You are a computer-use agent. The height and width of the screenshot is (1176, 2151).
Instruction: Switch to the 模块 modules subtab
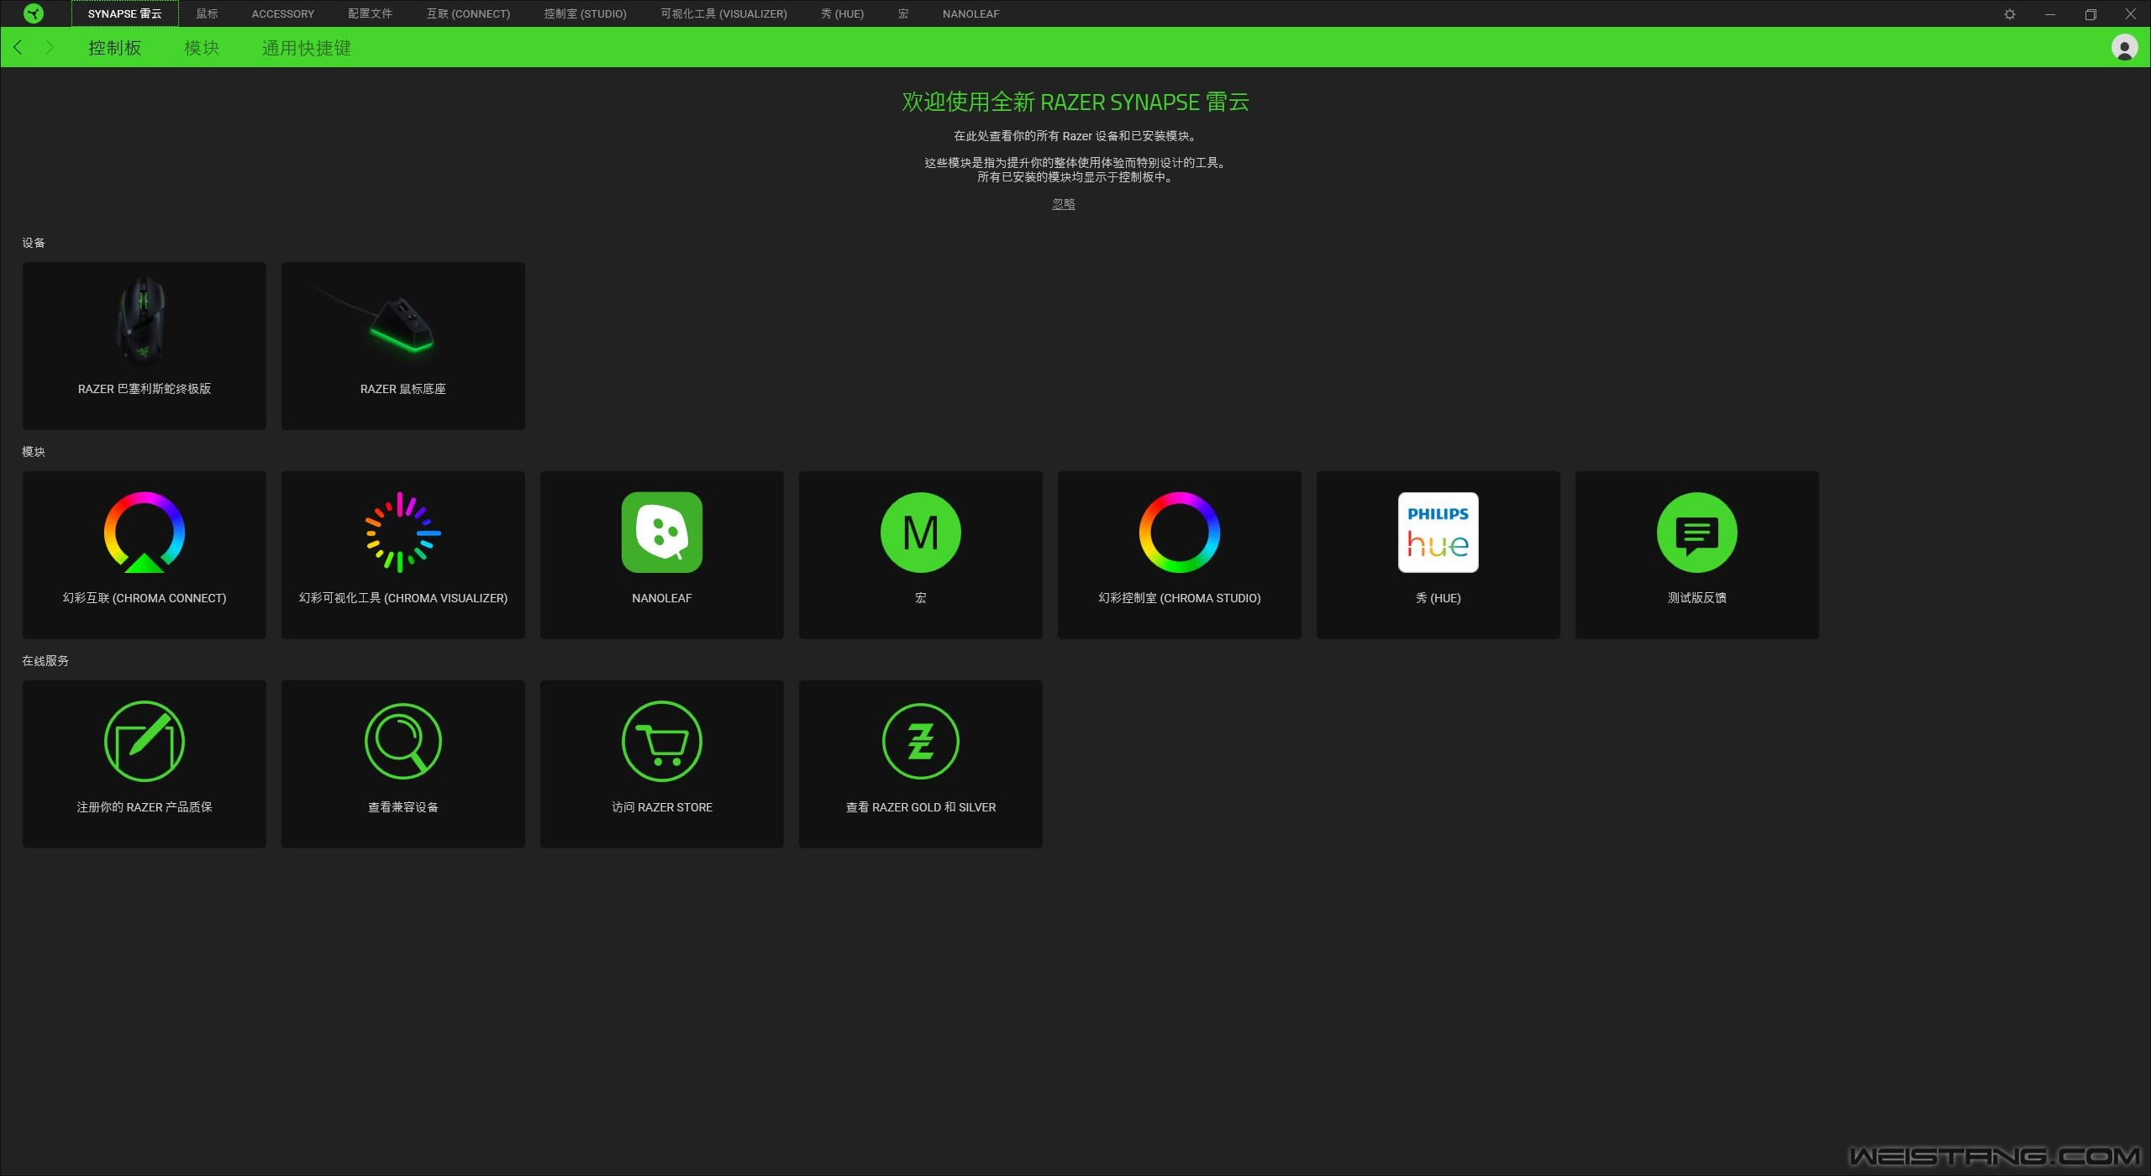click(202, 48)
